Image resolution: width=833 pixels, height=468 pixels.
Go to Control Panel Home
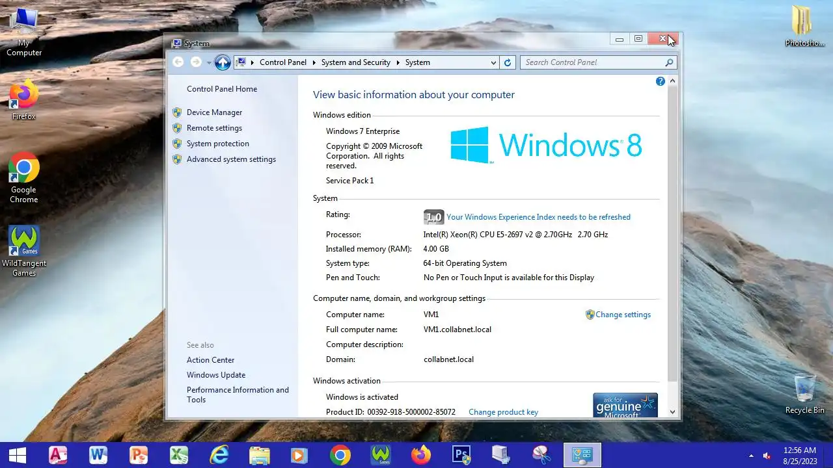coord(222,89)
